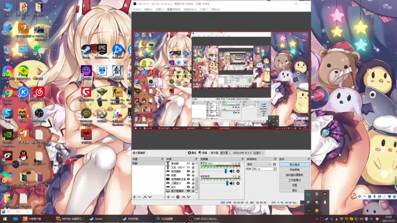Image resolution: width=397 pixels, height=223 pixels.
Task: Add a new source with plus icon
Action: tap(168, 197)
